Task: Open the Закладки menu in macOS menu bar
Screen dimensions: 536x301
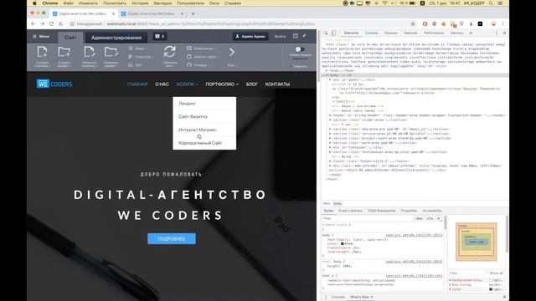Action: pyautogui.click(x=162, y=3)
